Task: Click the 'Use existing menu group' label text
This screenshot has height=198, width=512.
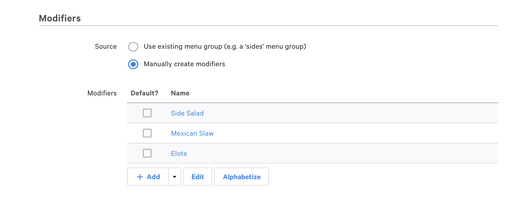Action: (225, 46)
